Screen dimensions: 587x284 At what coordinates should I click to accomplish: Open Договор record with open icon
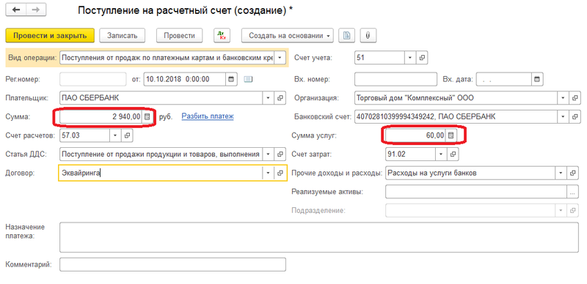280,173
